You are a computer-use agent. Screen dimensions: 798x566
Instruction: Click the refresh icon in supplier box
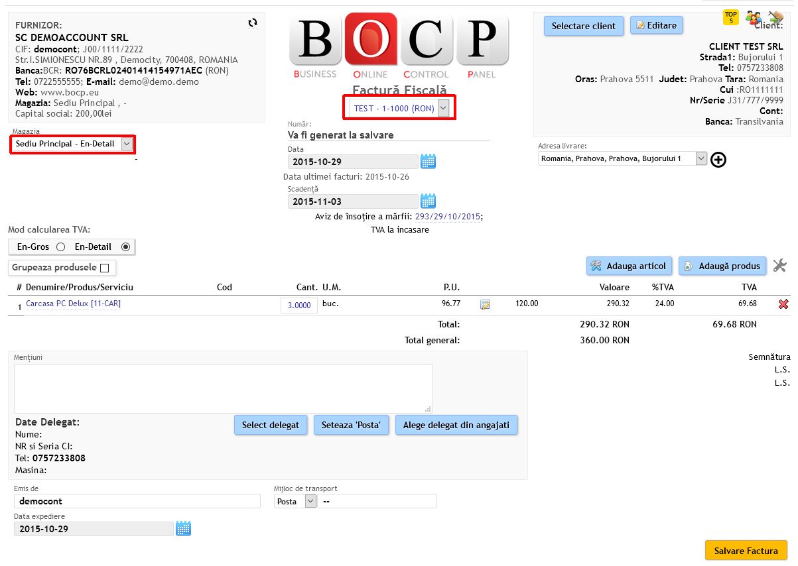pos(252,23)
